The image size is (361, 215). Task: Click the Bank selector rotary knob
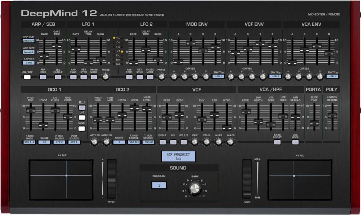pos(193,189)
